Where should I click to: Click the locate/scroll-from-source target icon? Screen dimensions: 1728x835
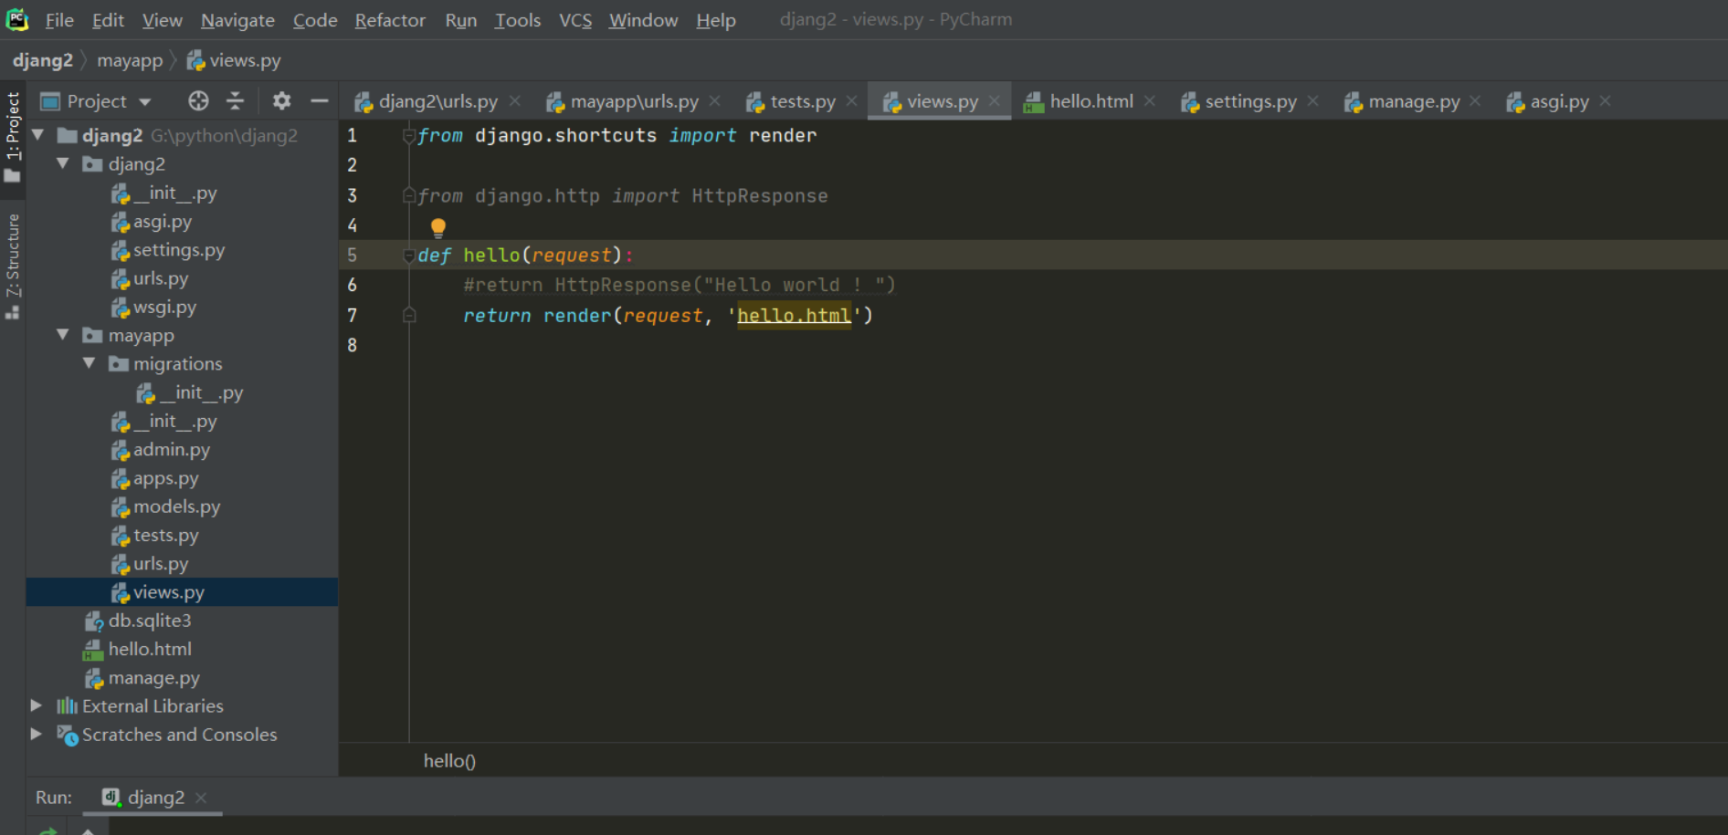click(x=198, y=101)
